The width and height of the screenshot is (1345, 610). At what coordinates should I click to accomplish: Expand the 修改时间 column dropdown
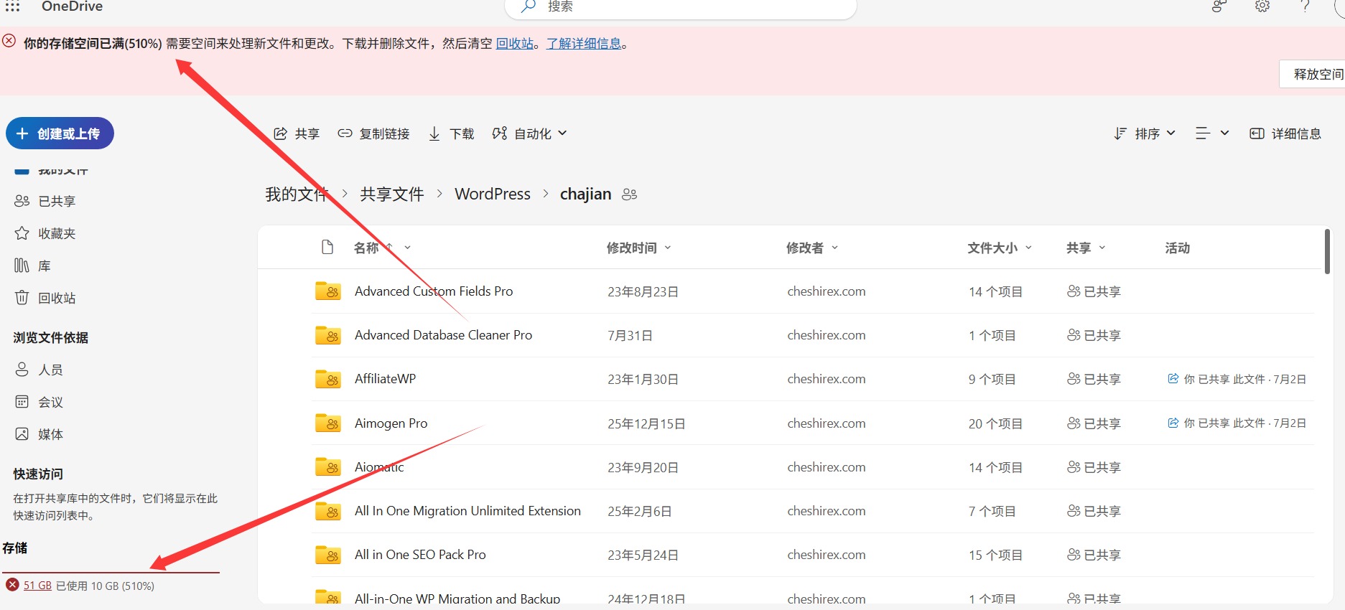[668, 248]
